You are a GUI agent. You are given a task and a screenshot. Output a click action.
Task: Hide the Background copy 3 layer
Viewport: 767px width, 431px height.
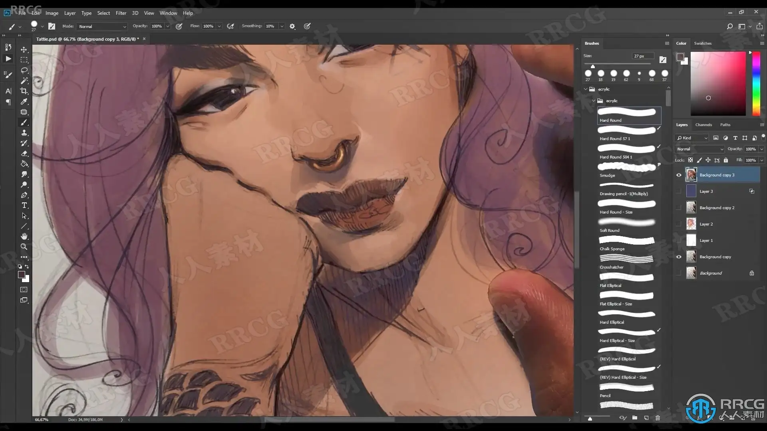(679, 175)
